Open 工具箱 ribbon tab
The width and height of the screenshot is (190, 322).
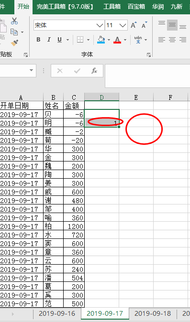[112, 7]
